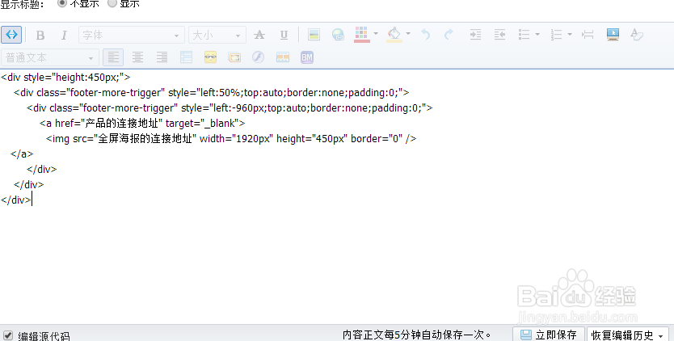Apply bold formatting
674x341 pixels.
(40, 35)
